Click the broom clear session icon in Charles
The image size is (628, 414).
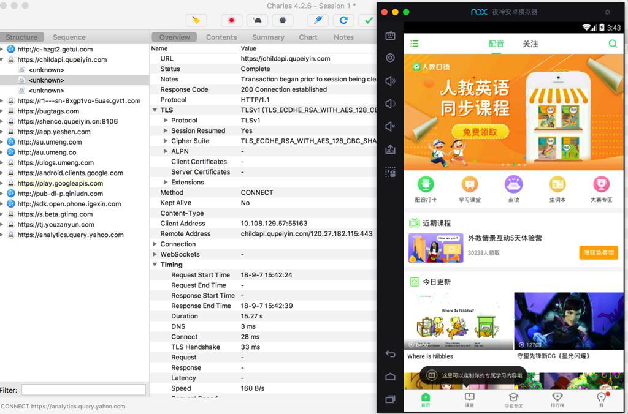(x=196, y=20)
